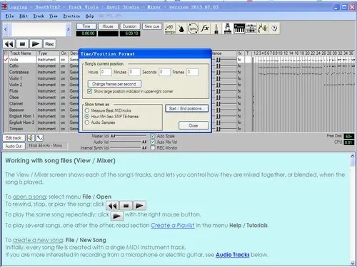The height and width of the screenshot is (267, 357).
Task: Open the View menu
Action: [54, 16]
